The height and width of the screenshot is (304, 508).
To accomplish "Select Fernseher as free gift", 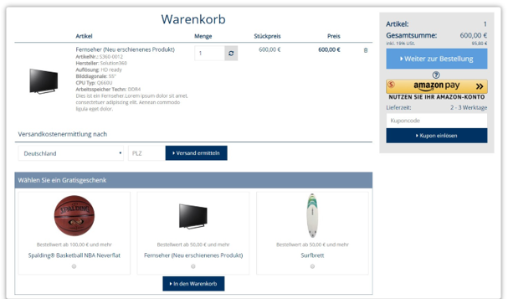I will pos(193,266).
